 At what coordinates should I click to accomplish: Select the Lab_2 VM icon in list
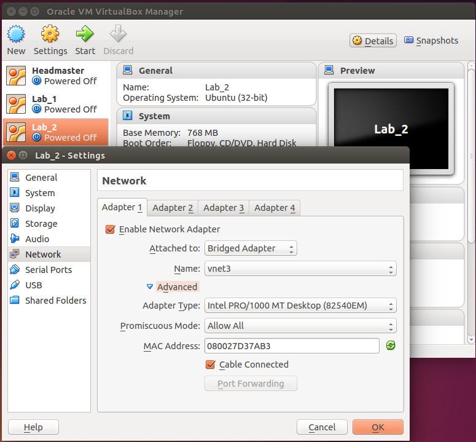tap(16, 132)
